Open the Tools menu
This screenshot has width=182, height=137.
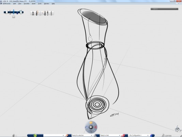click(x=40, y=4)
